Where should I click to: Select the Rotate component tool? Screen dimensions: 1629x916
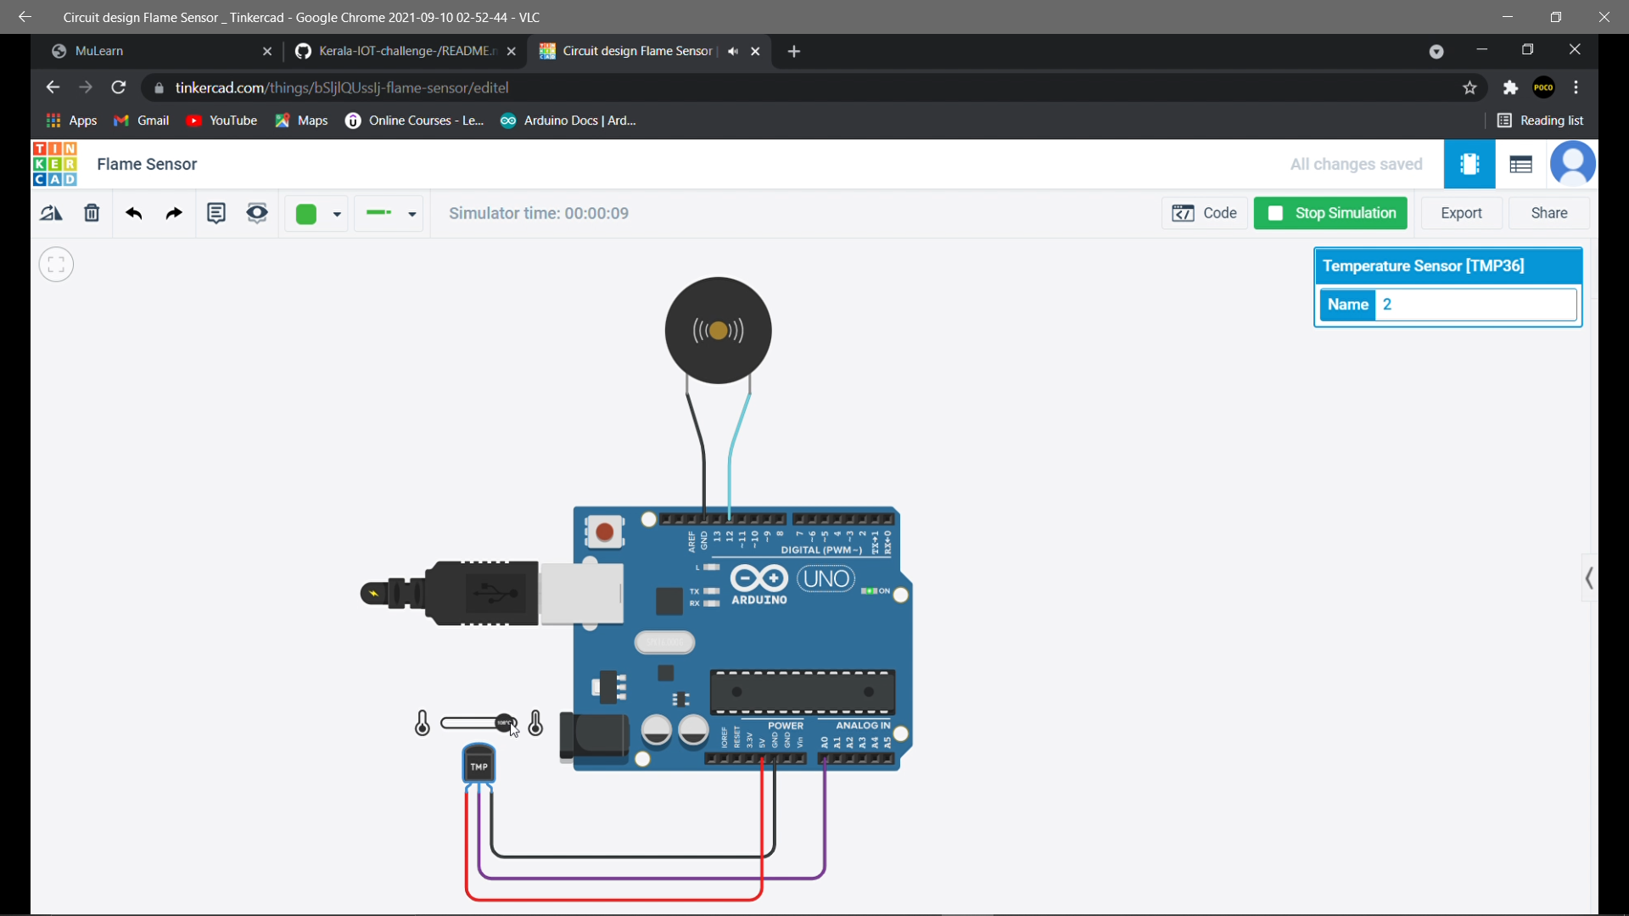click(x=51, y=213)
